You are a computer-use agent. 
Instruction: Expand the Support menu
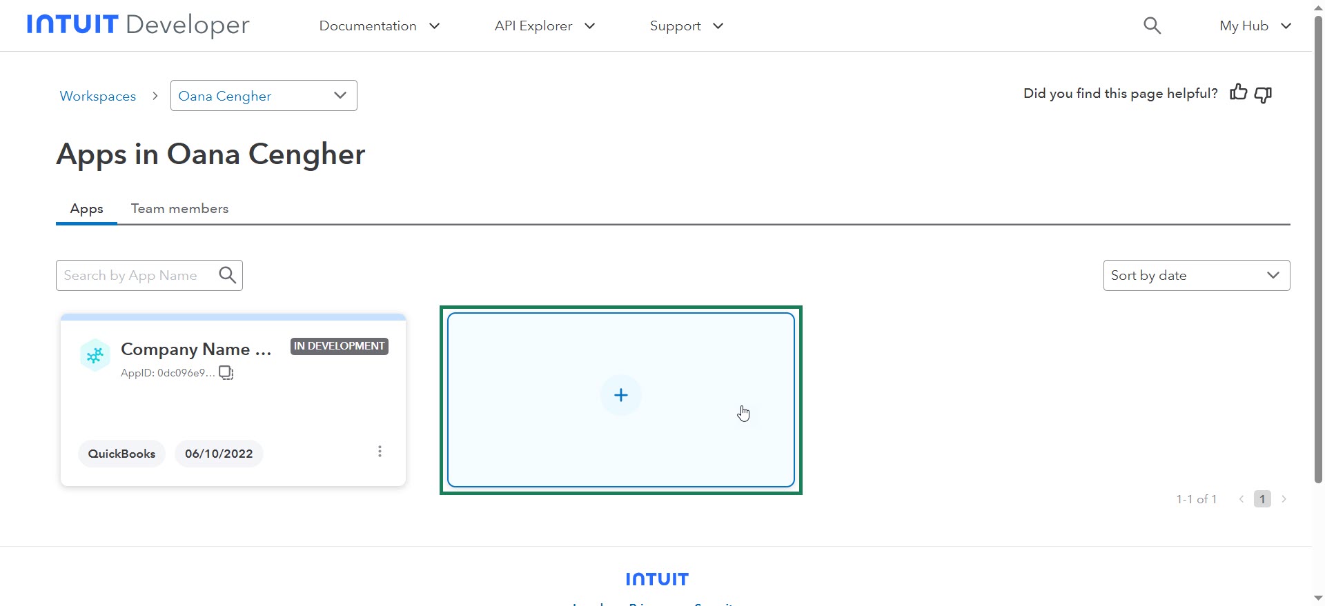[686, 26]
